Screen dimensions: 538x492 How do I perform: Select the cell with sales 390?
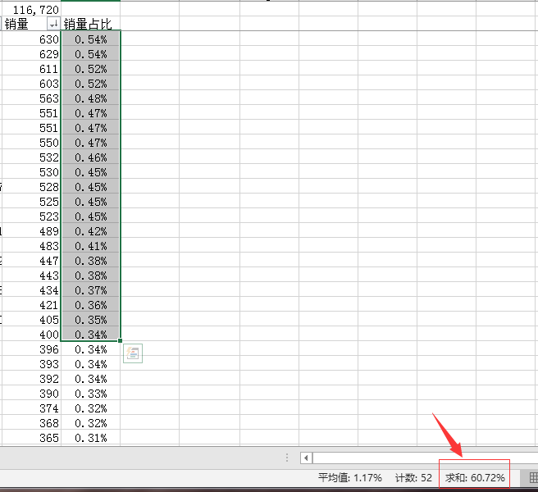(31, 393)
